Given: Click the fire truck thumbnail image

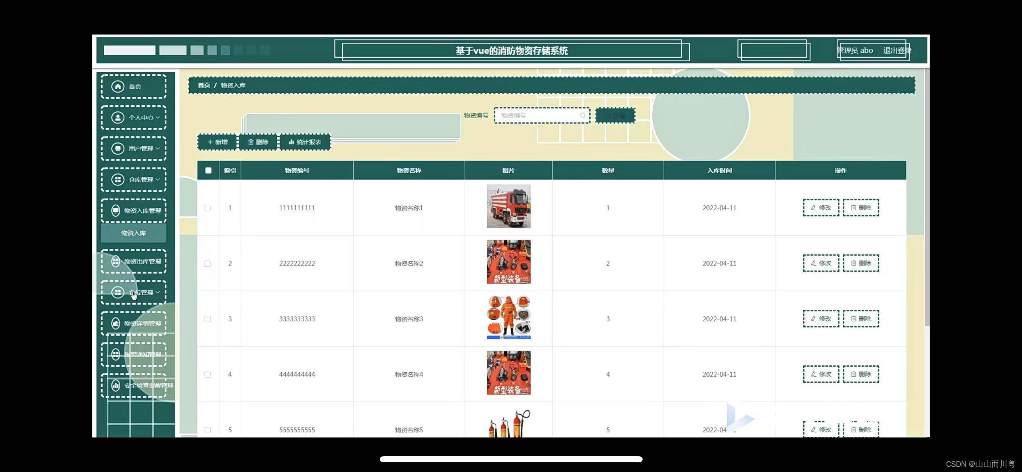Looking at the screenshot, I should pos(508,206).
